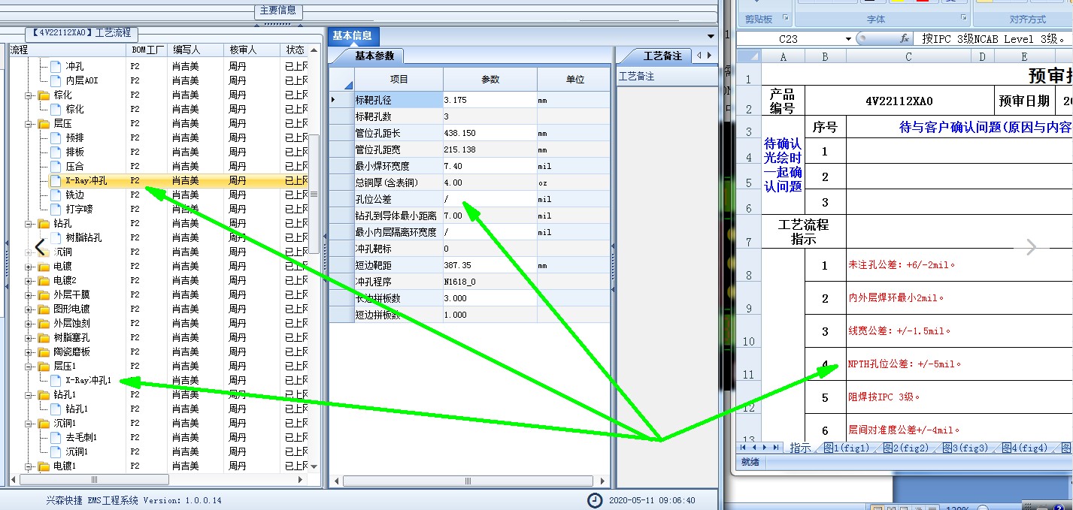Open the 字体 dialog launcher in Excel

963,17
